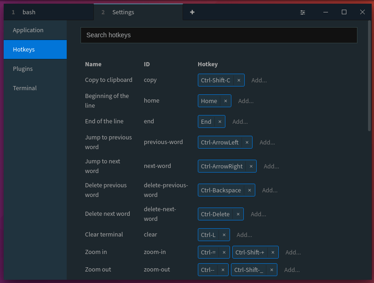Image resolution: width=374 pixels, height=283 pixels.
Task: Remove the Ctrl-Shift-+ zoom in hotkey
Action: [x=273, y=252]
